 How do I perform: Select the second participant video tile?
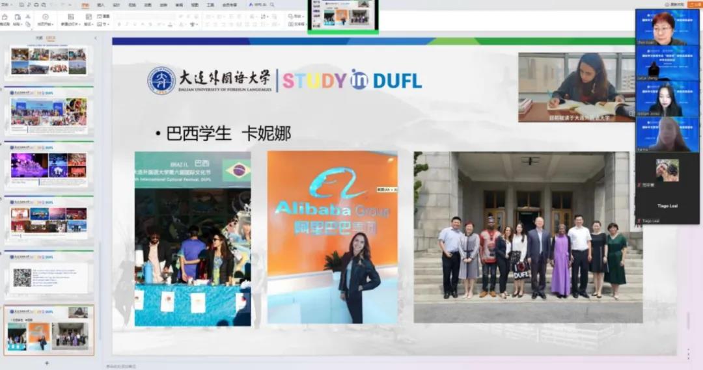point(667,62)
